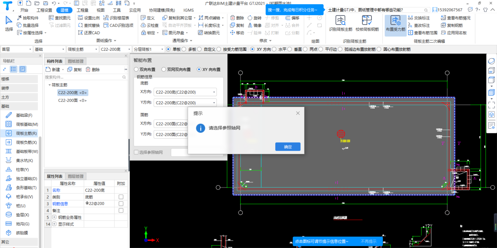Image resolution: width=497 pixels, height=248 pixels.
Task: Select the 多板 radio option
Action: coord(184,49)
